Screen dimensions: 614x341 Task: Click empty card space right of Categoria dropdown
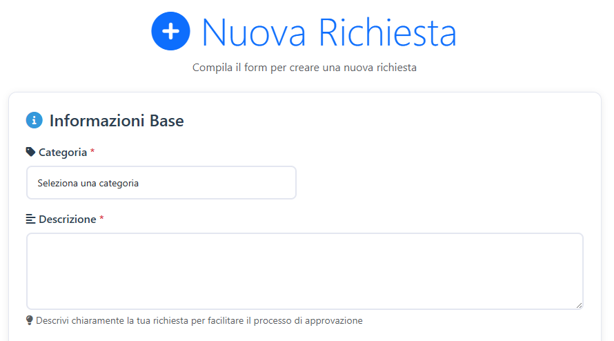pos(442,183)
